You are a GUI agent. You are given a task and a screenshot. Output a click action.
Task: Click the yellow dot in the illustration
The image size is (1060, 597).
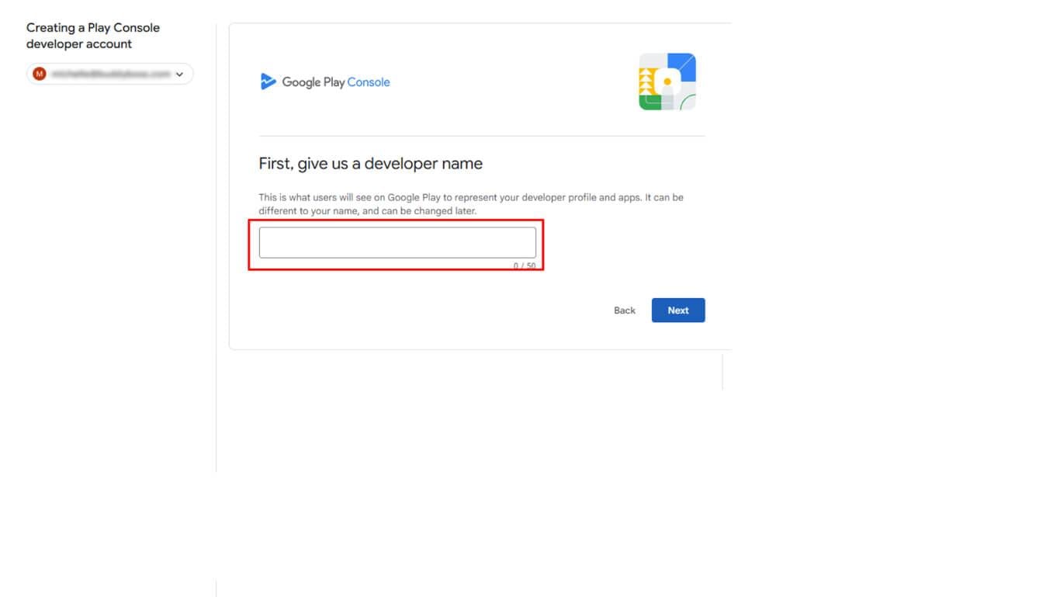[667, 82]
